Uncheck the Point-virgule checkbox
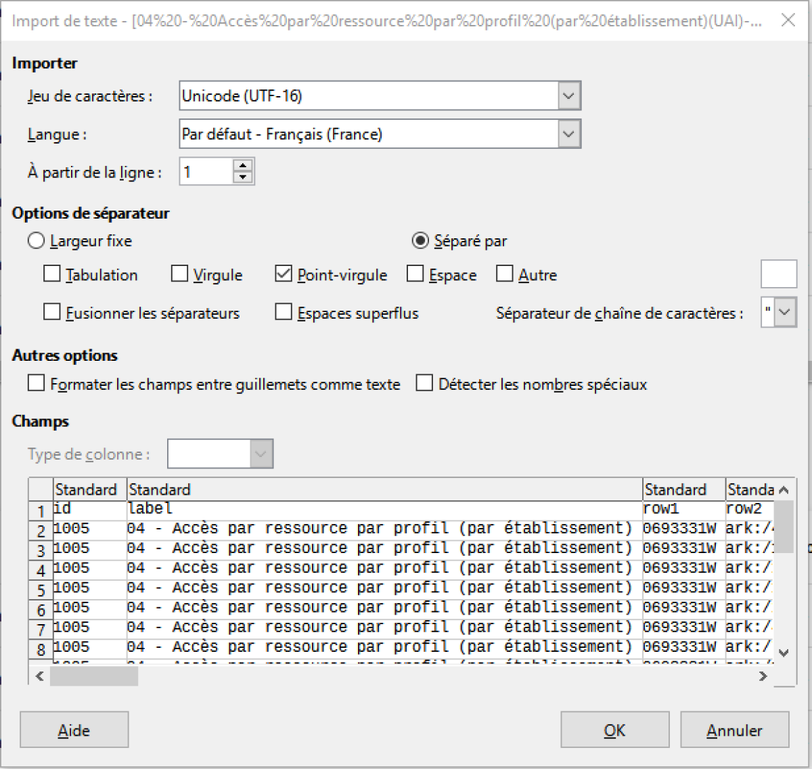The width and height of the screenshot is (812, 769). point(284,274)
